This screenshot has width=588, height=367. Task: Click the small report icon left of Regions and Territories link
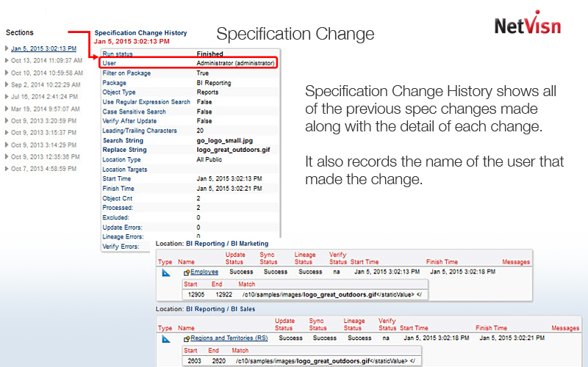(187, 339)
